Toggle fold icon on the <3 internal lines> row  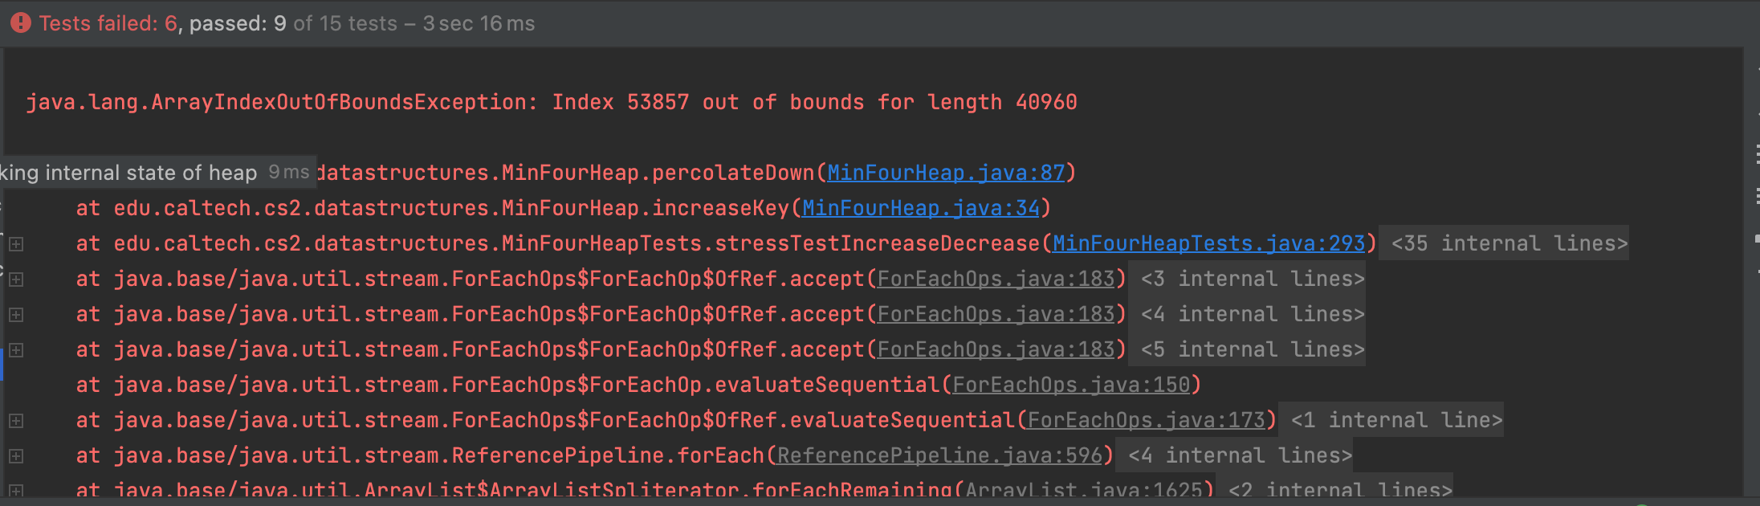point(16,280)
